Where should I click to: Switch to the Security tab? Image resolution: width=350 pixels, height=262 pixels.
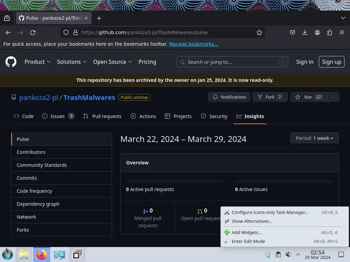(x=214, y=116)
